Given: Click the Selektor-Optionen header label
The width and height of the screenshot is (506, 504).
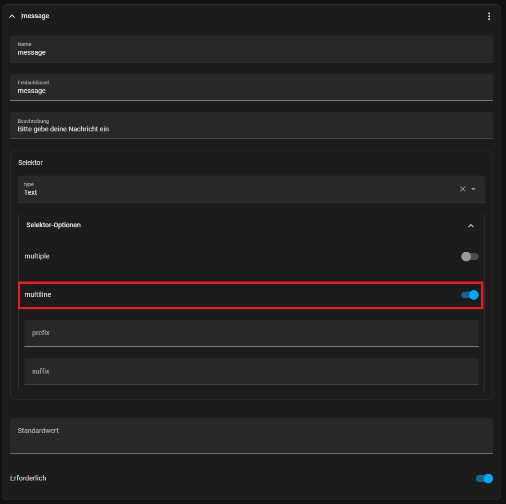Looking at the screenshot, I should [54, 225].
